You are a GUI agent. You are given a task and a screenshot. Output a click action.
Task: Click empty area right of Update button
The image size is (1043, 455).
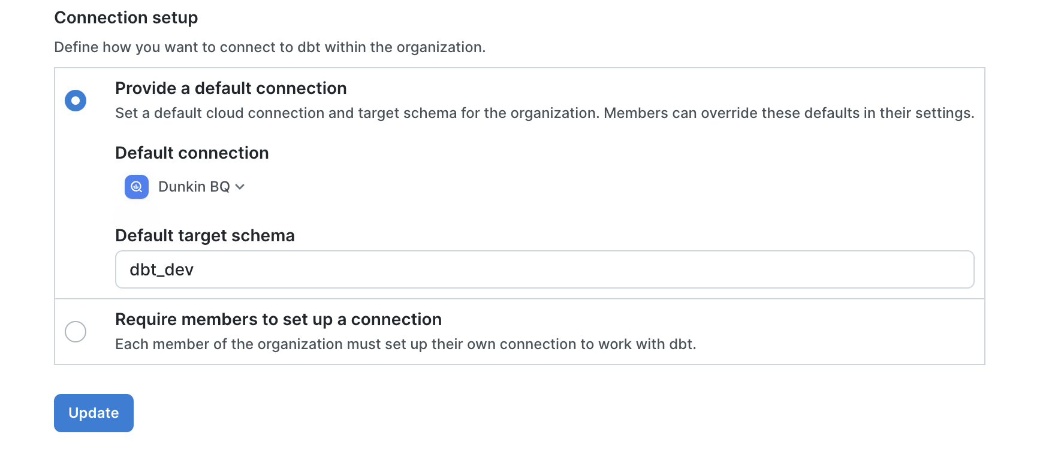pyautogui.click(x=420, y=413)
